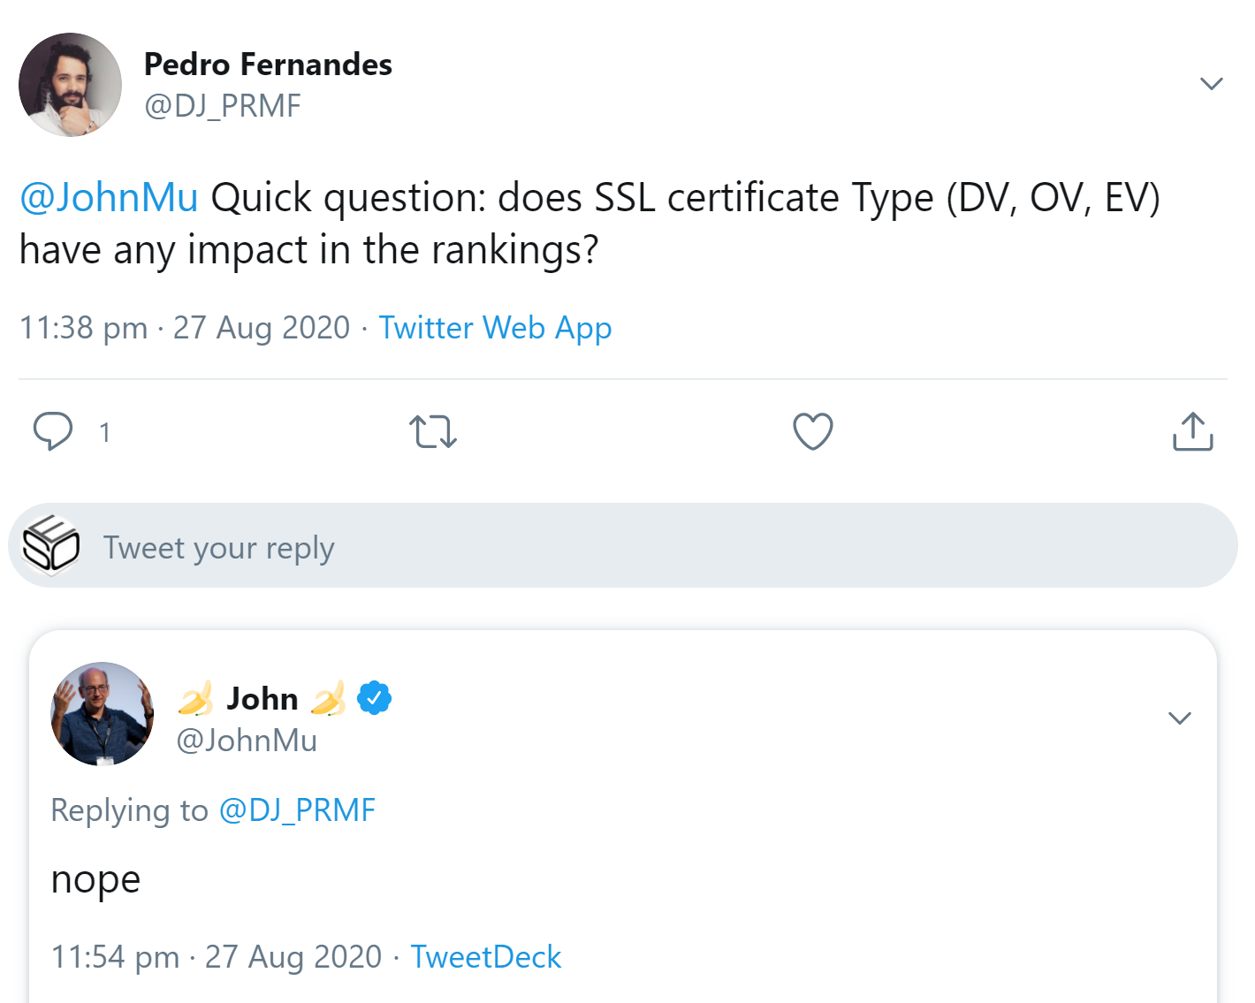Screen dimensions: 1255x1003
Task: Click the reply box profile logo
Action: pyautogui.click(x=50, y=545)
